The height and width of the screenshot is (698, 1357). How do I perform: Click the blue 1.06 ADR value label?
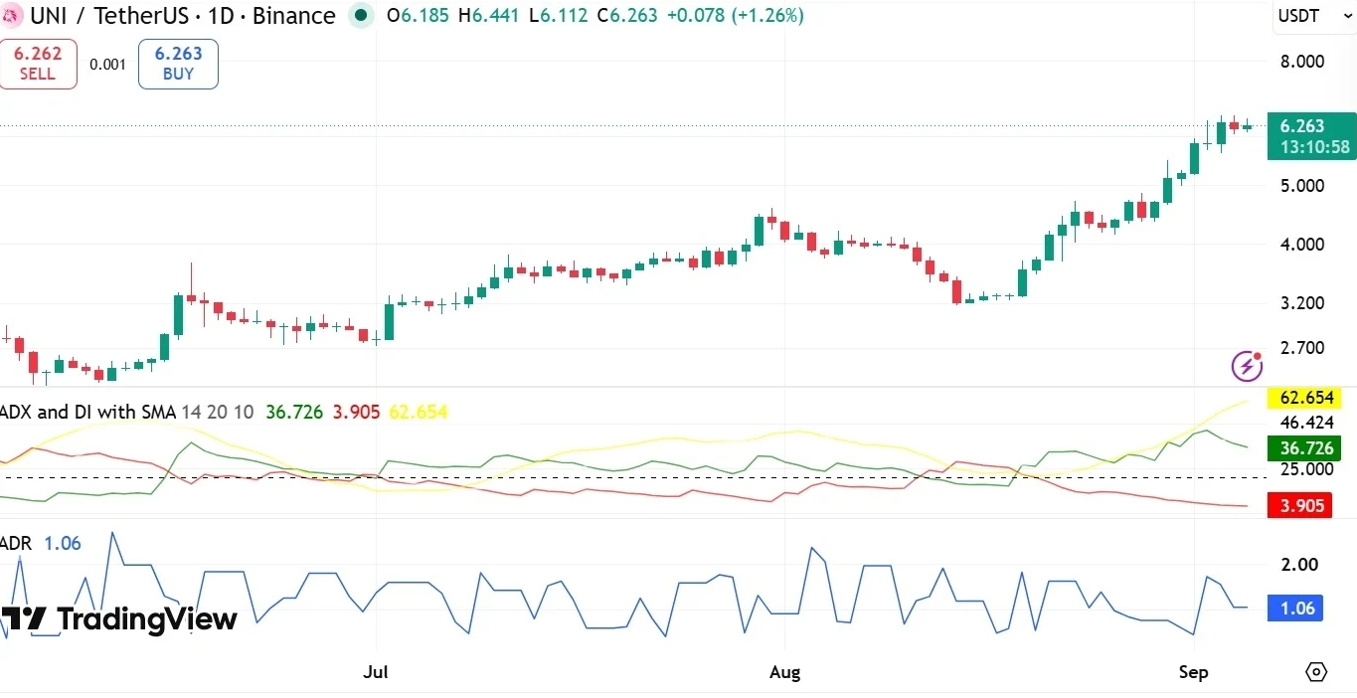1295,609
